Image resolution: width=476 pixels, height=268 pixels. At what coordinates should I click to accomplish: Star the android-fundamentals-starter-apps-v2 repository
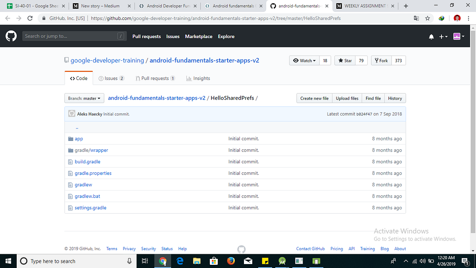click(345, 60)
